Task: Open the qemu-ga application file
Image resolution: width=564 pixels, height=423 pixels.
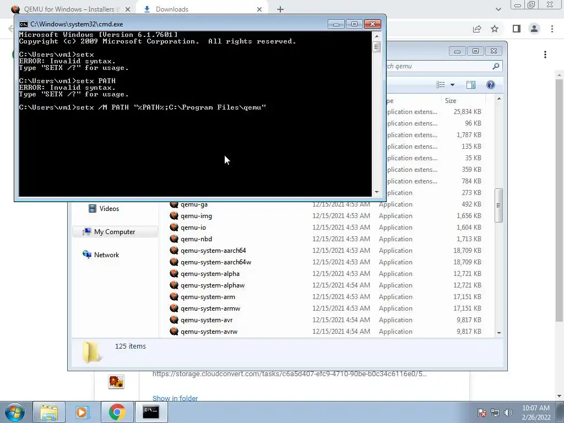Action: pyautogui.click(x=194, y=205)
